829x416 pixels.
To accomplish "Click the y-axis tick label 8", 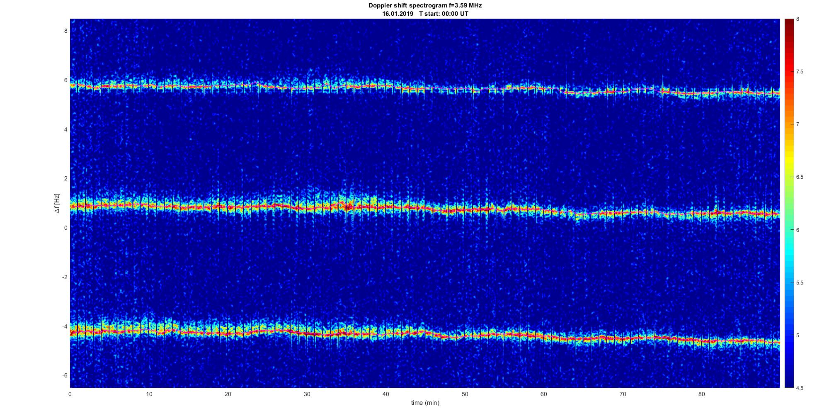I will click(x=65, y=31).
